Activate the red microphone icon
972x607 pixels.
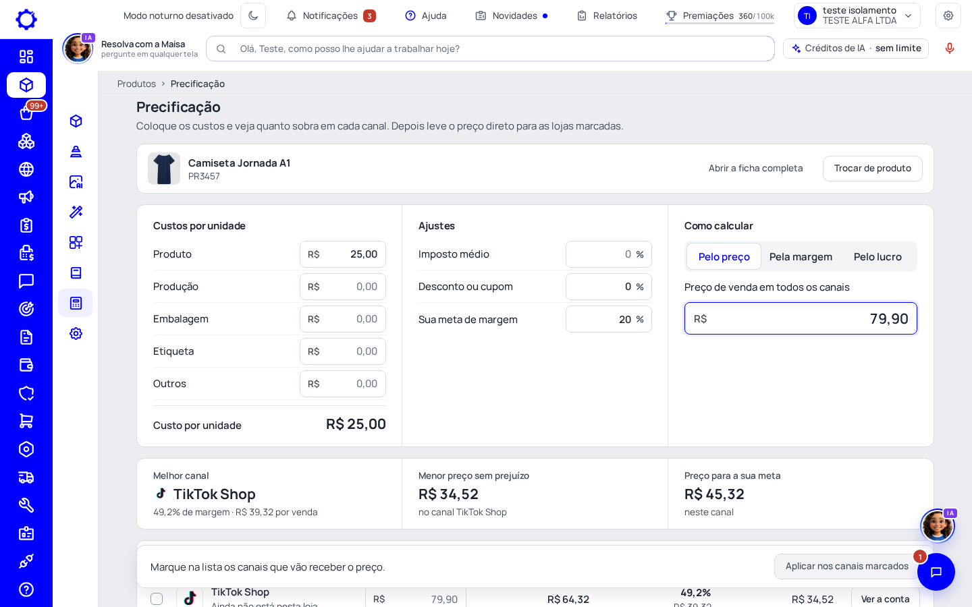[950, 49]
